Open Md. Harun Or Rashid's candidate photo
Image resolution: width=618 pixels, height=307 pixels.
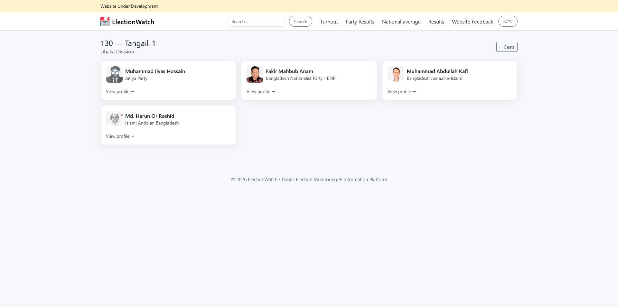(114, 119)
